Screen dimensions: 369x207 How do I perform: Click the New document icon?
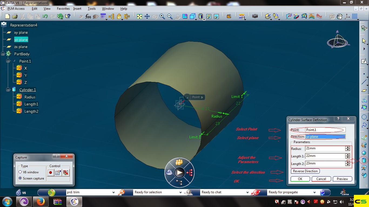(7, 16)
